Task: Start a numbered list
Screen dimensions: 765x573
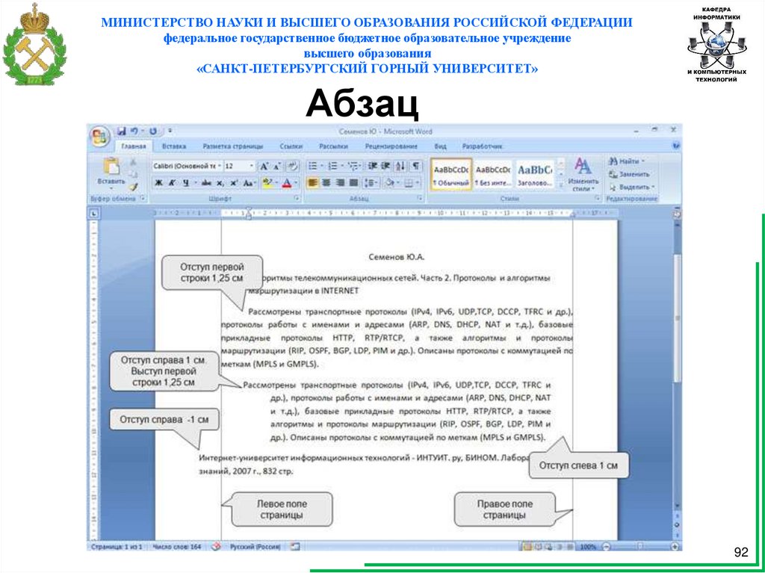Action: [x=334, y=166]
